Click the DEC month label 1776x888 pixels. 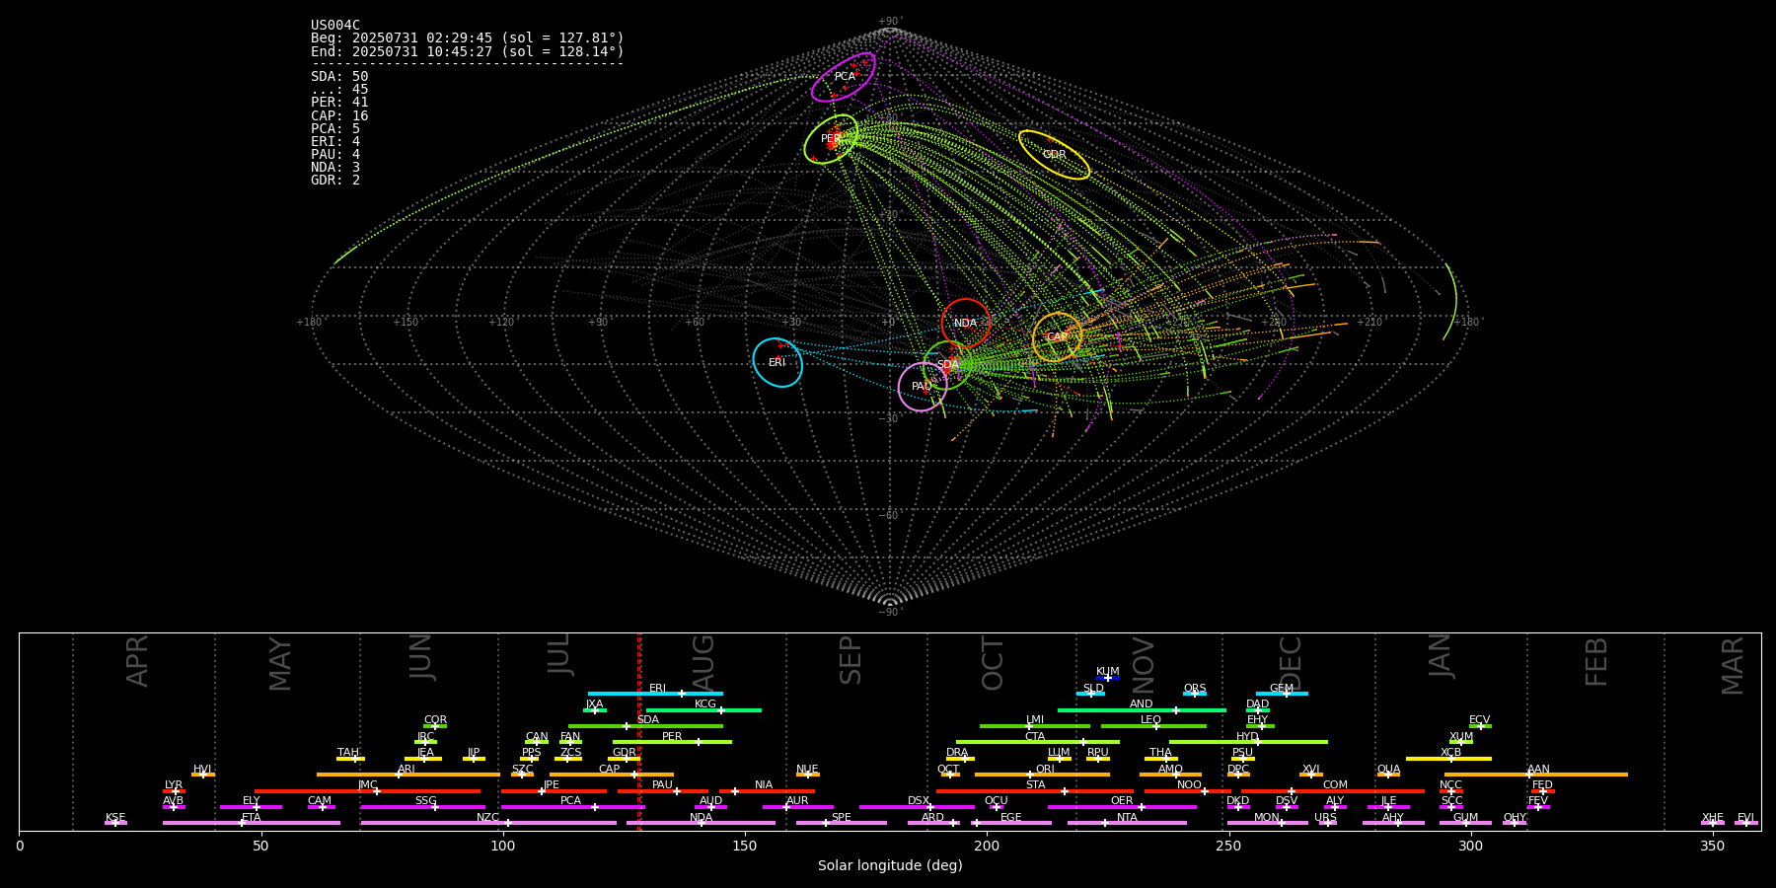(x=1291, y=663)
